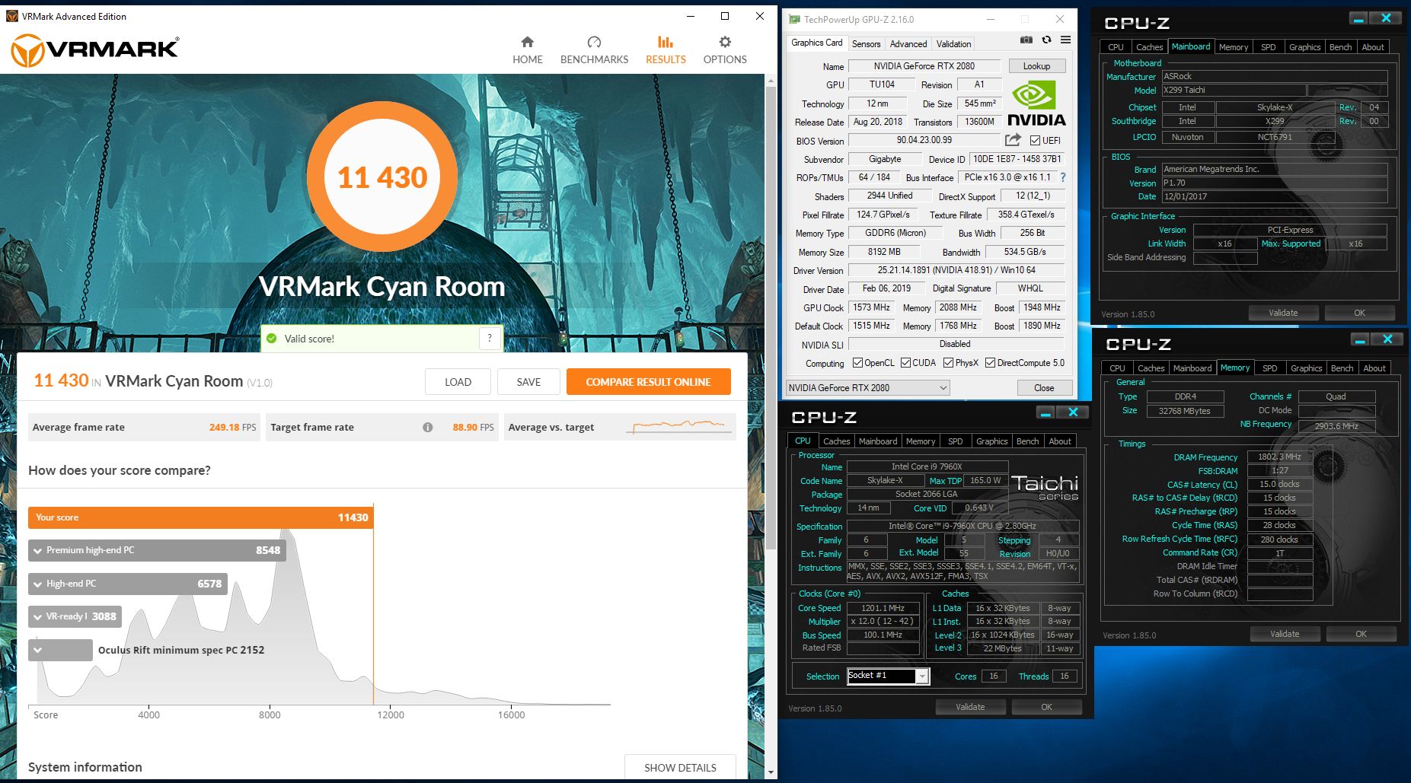Toggle PhysX checkbox in GPU-Z
The image size is (1411, 783).
pyautogui.click(x=948, y=363)
